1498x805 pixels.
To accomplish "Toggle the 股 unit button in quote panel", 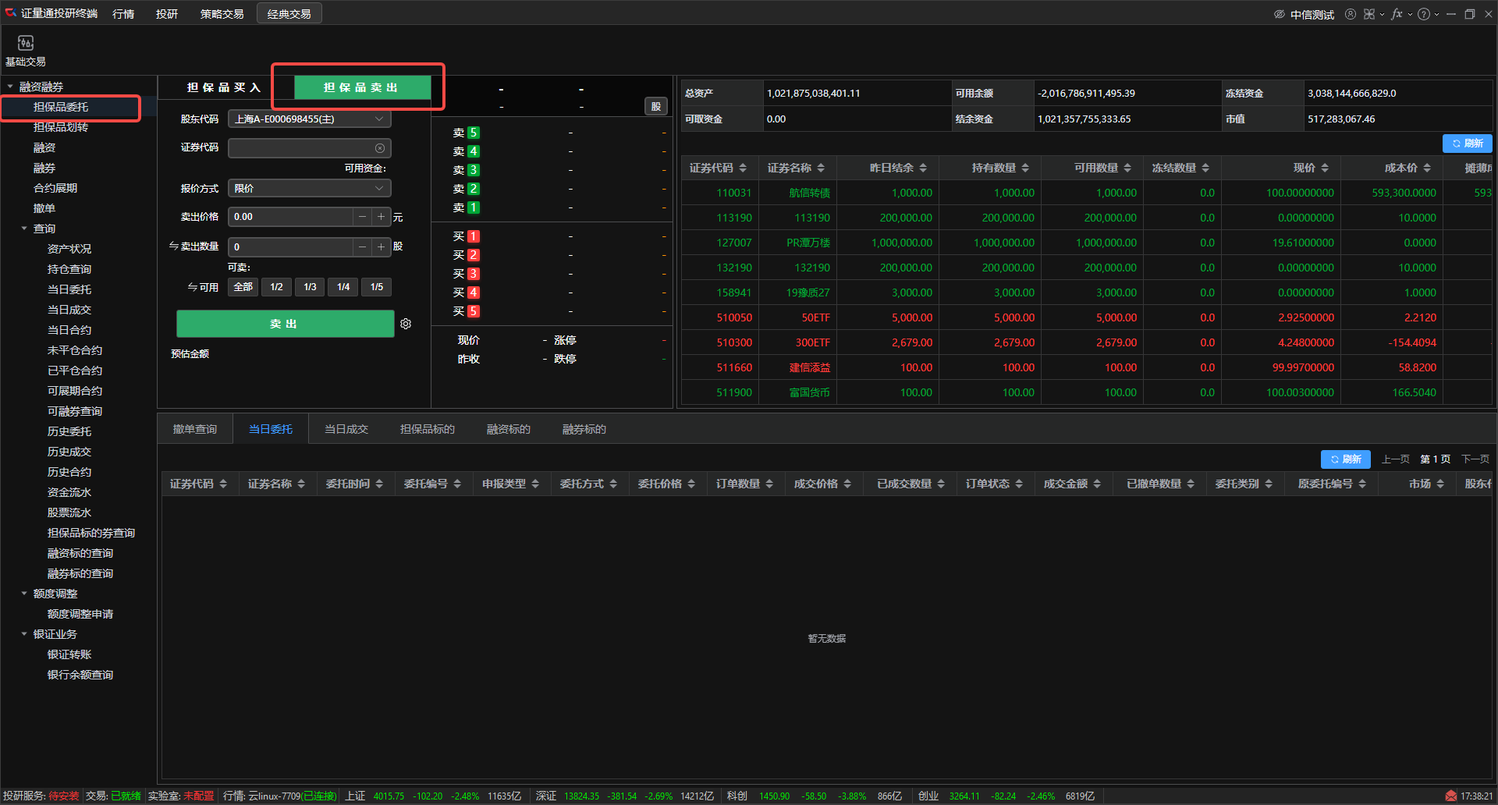I will [655, 107].
